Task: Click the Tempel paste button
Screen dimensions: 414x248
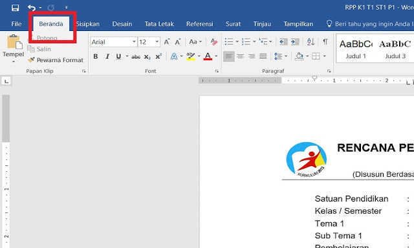Action: (x=13, y=48)
